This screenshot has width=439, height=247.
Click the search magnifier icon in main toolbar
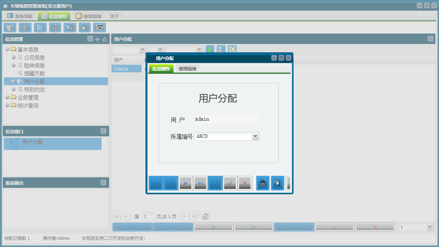pyautogui.click(x=10, y=28)
